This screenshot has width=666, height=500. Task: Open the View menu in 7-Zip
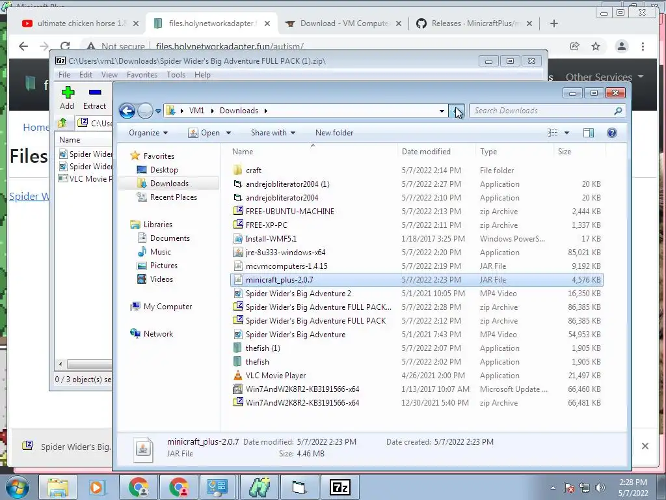pos(109,75)
